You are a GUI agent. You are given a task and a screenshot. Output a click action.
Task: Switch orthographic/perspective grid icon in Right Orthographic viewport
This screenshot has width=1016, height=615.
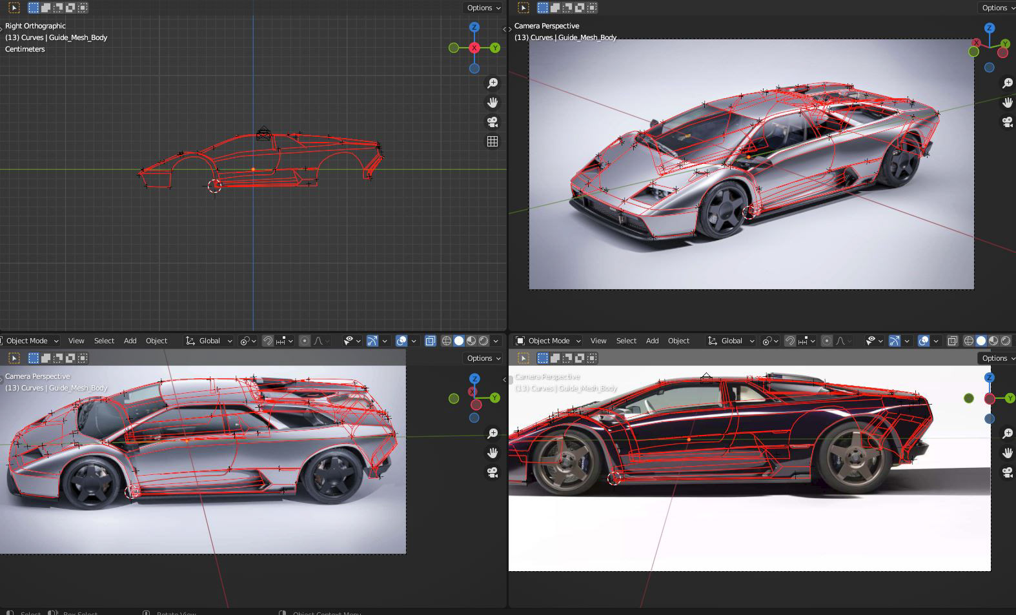tap(493, 141)
